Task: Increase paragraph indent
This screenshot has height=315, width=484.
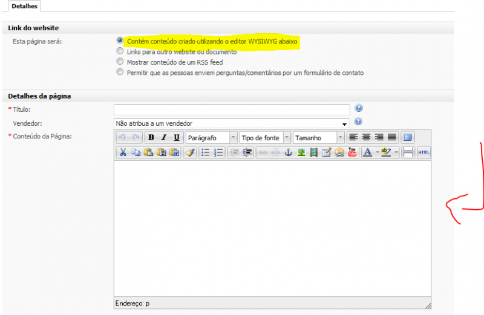Action: (x=247, y=152)
